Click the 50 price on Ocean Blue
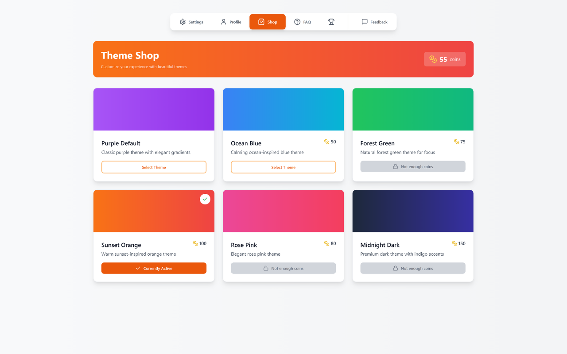The height and width of the screenshot is (354, 567). (x=333, y=142)
